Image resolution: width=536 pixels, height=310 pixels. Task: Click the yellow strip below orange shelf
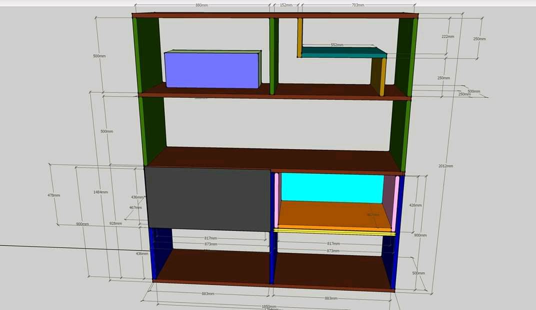tap(334, 232)
